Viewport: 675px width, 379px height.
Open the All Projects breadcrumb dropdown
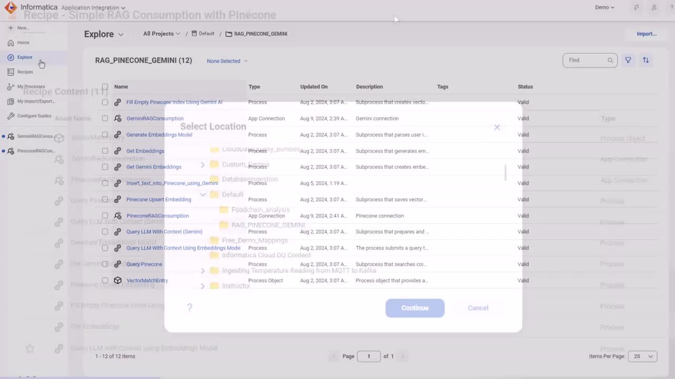click(x=161, y=34)
